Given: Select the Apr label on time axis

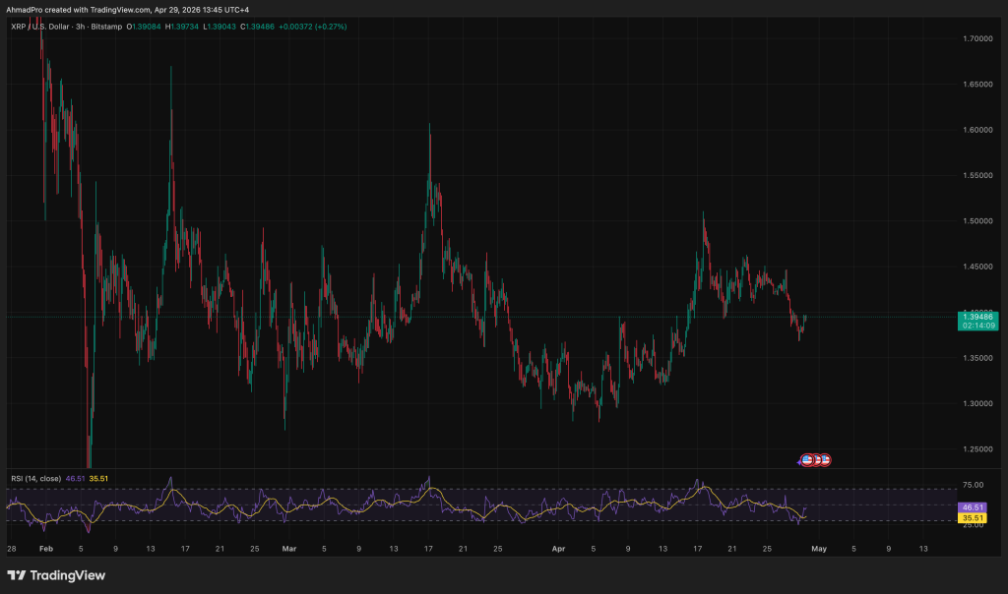Looking at the screenshot, I should point(559,548).
